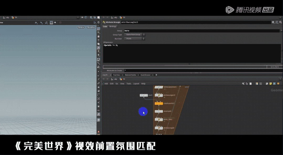Click the yellow sticky note icon

pyautogui.click(x=271, y=84)
